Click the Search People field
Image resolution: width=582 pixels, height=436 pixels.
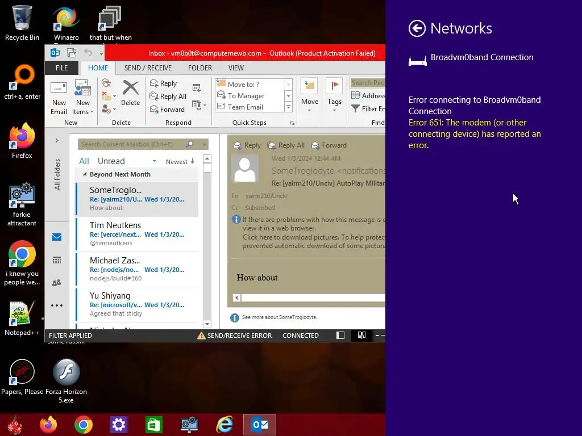click(x=368, y=83)
